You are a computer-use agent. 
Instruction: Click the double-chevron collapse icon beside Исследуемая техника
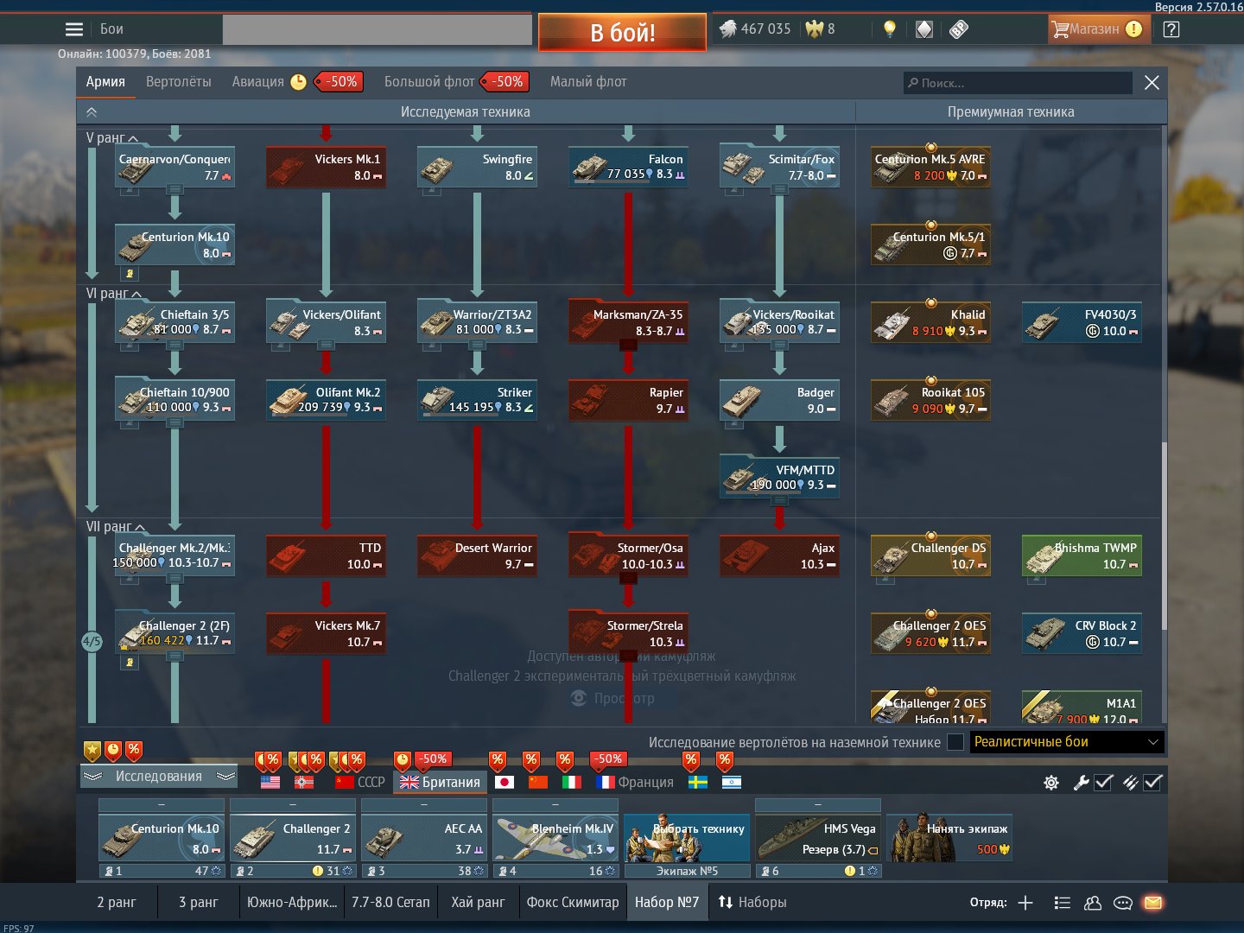click(x=92, y=112)
